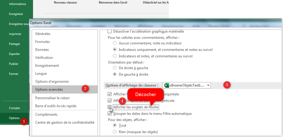Viewport: 283px width, 137px height.
Task: Select the Compléments category
Action: [x=46, y=114]
